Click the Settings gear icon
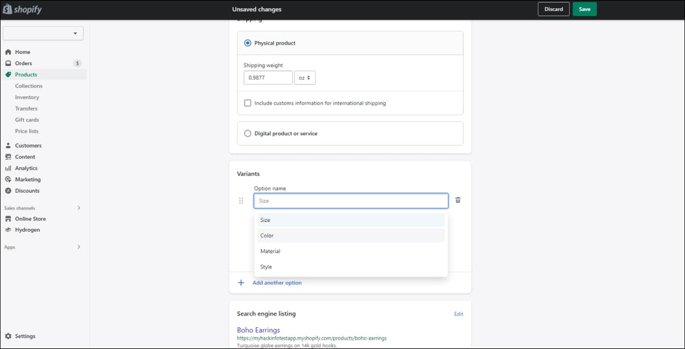The height and width of the screenshot is (349, 685). 8,336
